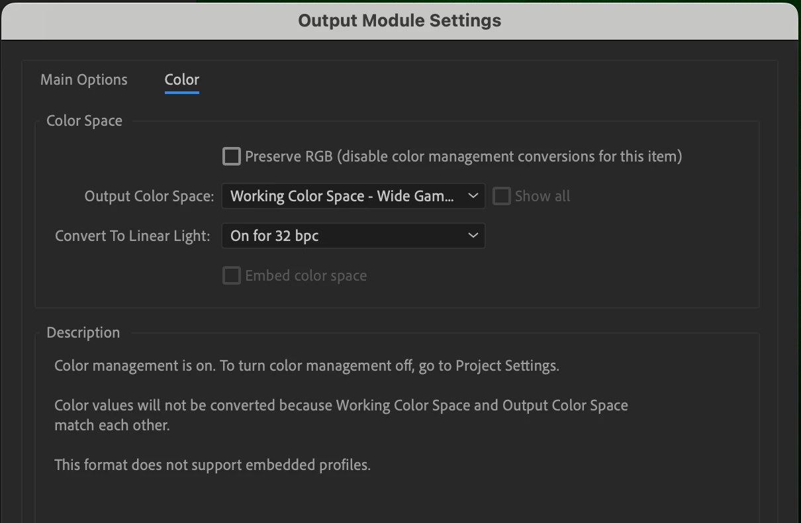Image resolution: width=801 pixels, height=523 pixels.
Task: Select the Color tab
Action: tap(182, 80)
